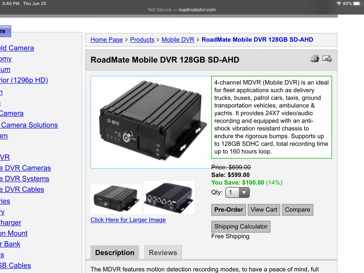Open the Qty quantity dropdown
Image resolution: width=364 pixels, height=273 pixels.
(x=237, y=193)
